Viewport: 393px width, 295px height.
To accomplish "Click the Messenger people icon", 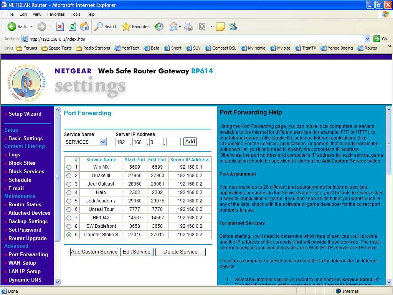I will (x=233, y=27).
